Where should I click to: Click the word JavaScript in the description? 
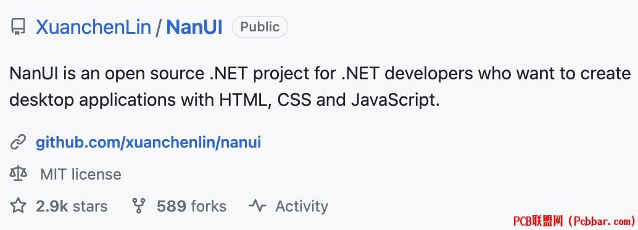(x=392, y=100)
